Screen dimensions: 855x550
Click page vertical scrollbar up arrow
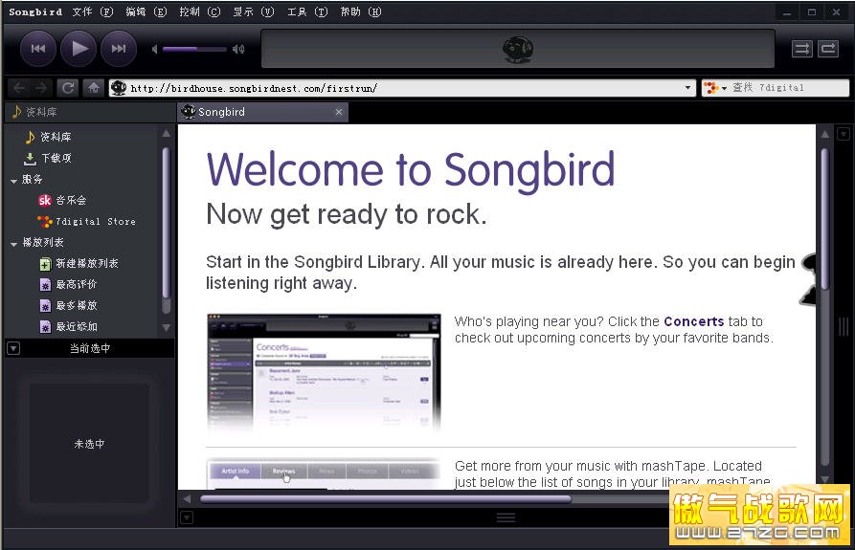point(825,133)
